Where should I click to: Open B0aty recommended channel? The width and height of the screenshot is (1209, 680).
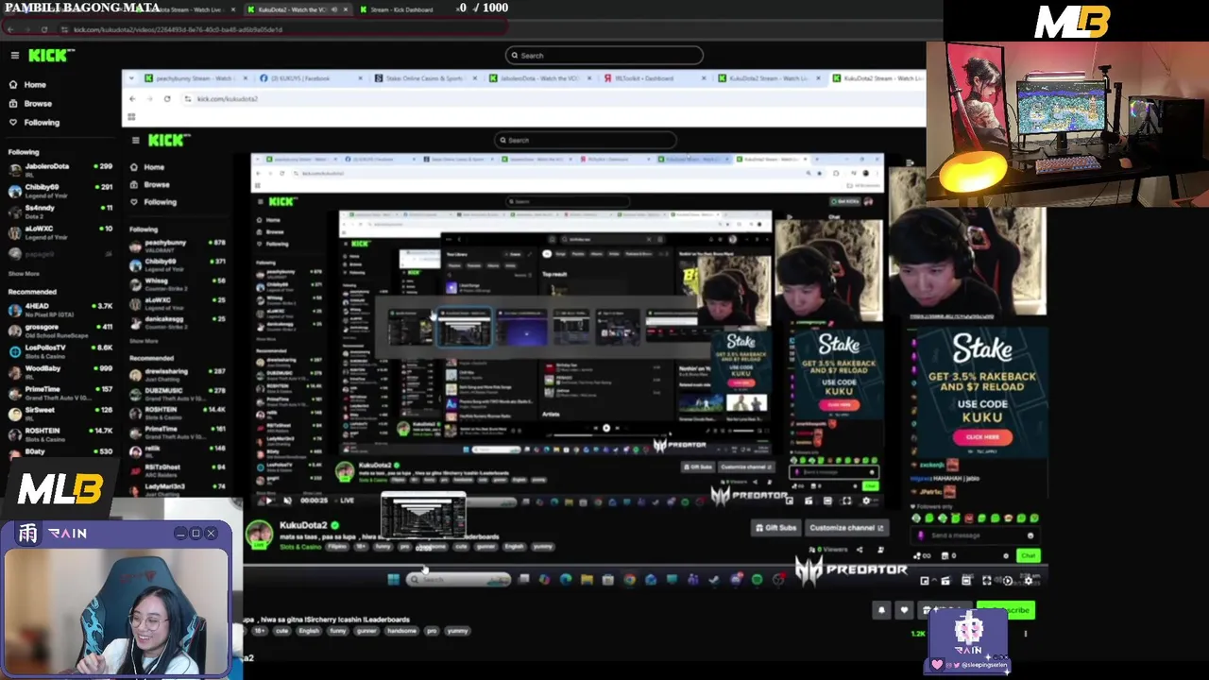tap(59, 452)
